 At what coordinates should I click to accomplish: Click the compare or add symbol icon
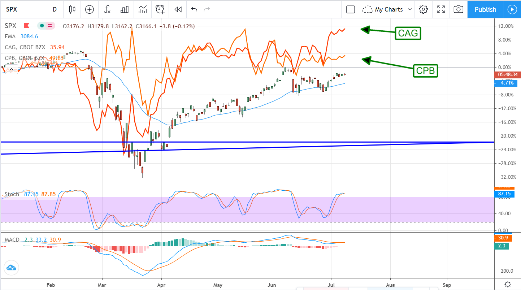[x=90, y=9]
